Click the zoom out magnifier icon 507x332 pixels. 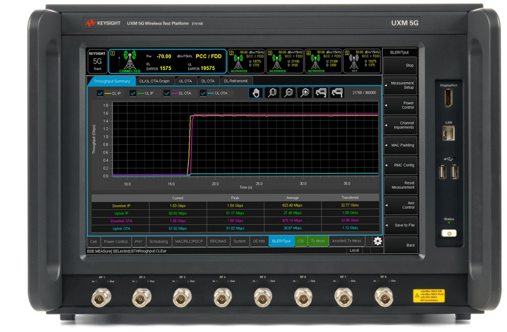pos(288,93)
